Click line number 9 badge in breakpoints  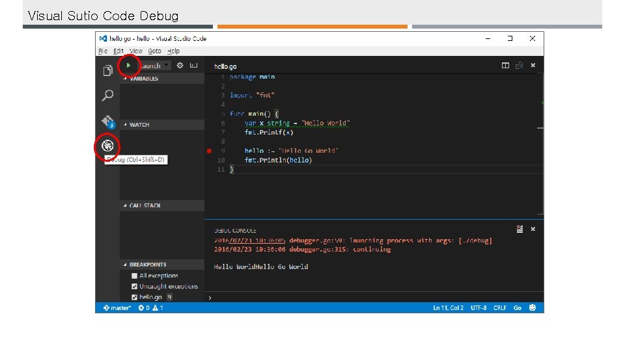click(x=169, y=297)
